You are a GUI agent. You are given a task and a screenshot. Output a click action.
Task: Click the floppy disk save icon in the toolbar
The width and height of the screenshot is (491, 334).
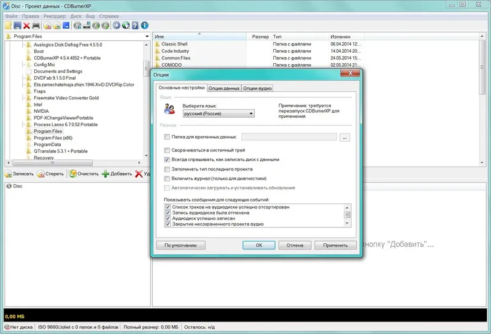point(18,26)
